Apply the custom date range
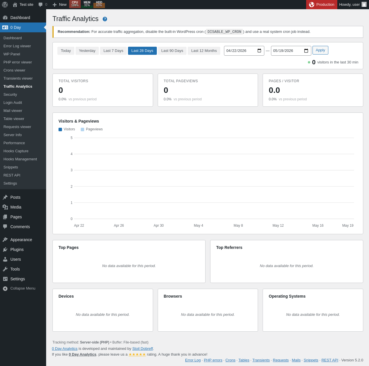The height and width of the screenshot is (366, 369). pos(320,50)
